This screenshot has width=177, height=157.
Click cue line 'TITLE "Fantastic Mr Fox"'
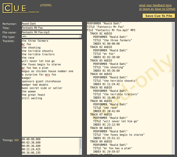[105, 27]
